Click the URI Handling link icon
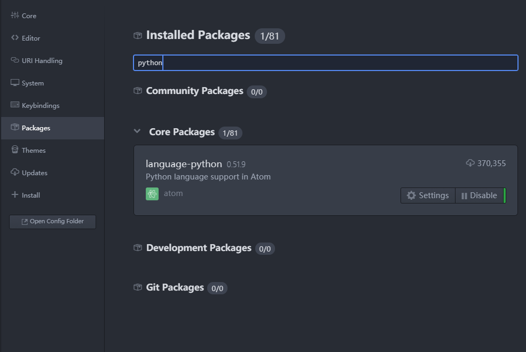Screen dimensions: 526x352 (15, 60)
